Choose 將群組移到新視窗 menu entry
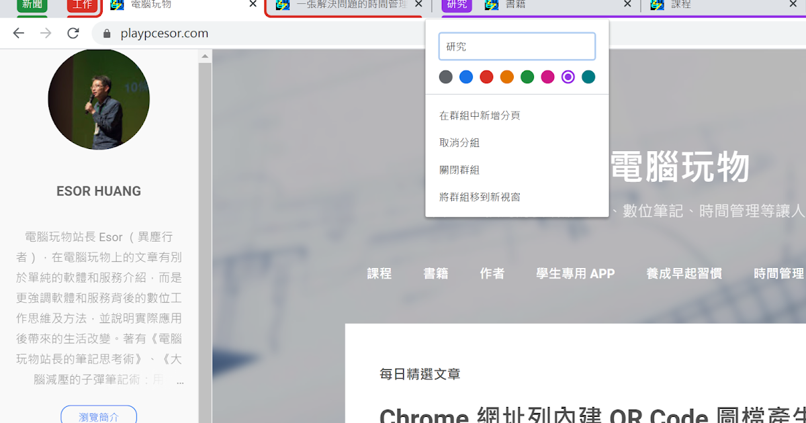Viewport: 806px width, 423px height. point(517,197)
